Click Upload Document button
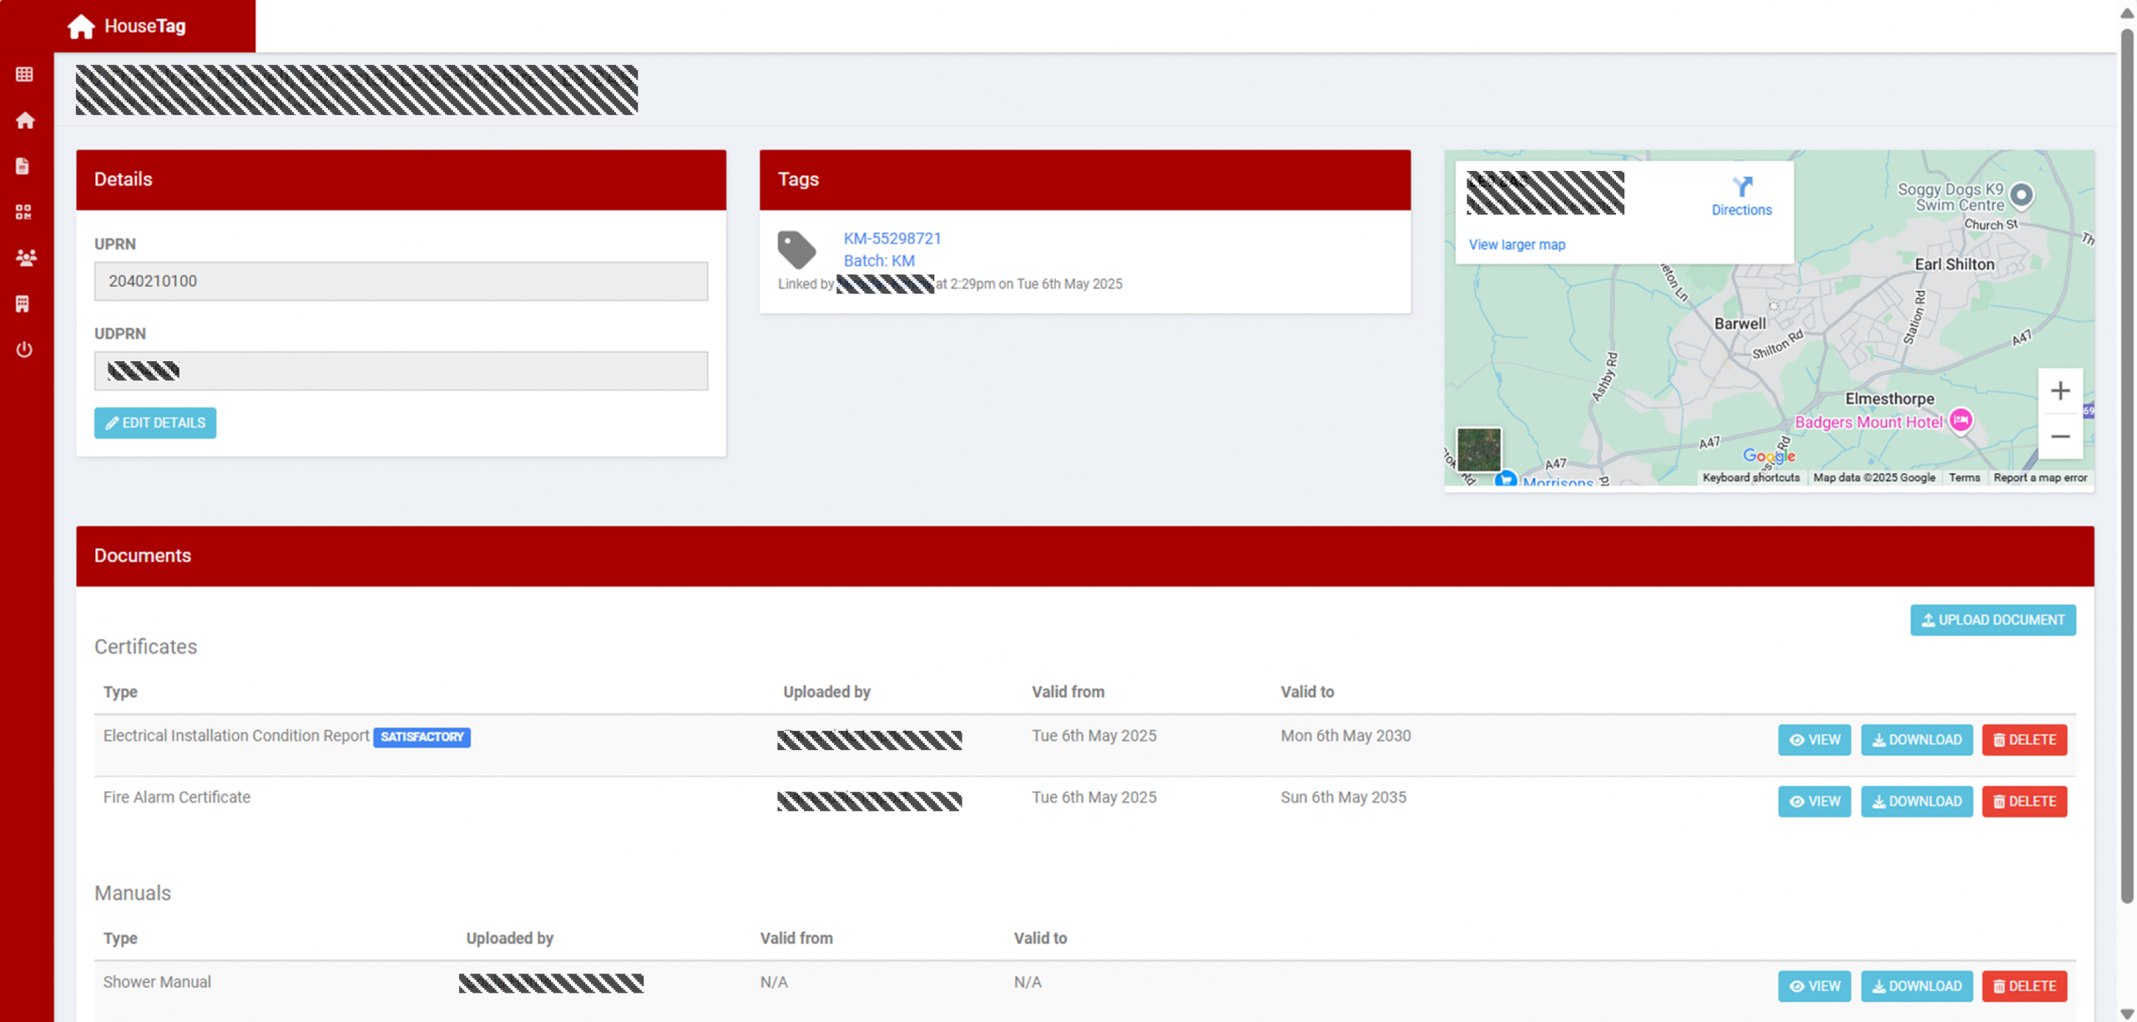The image size is (2137, 1022). (x=1992, y=620)
